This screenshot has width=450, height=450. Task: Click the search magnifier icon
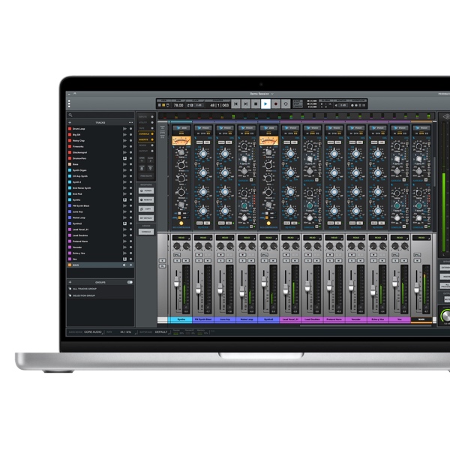pos(70,115)
